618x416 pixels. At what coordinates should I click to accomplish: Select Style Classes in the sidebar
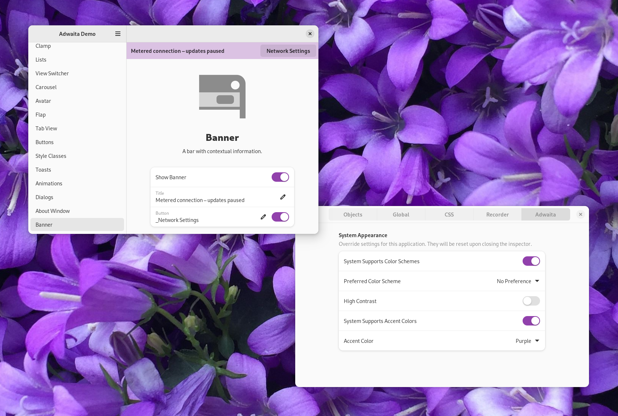click(51, 156)
